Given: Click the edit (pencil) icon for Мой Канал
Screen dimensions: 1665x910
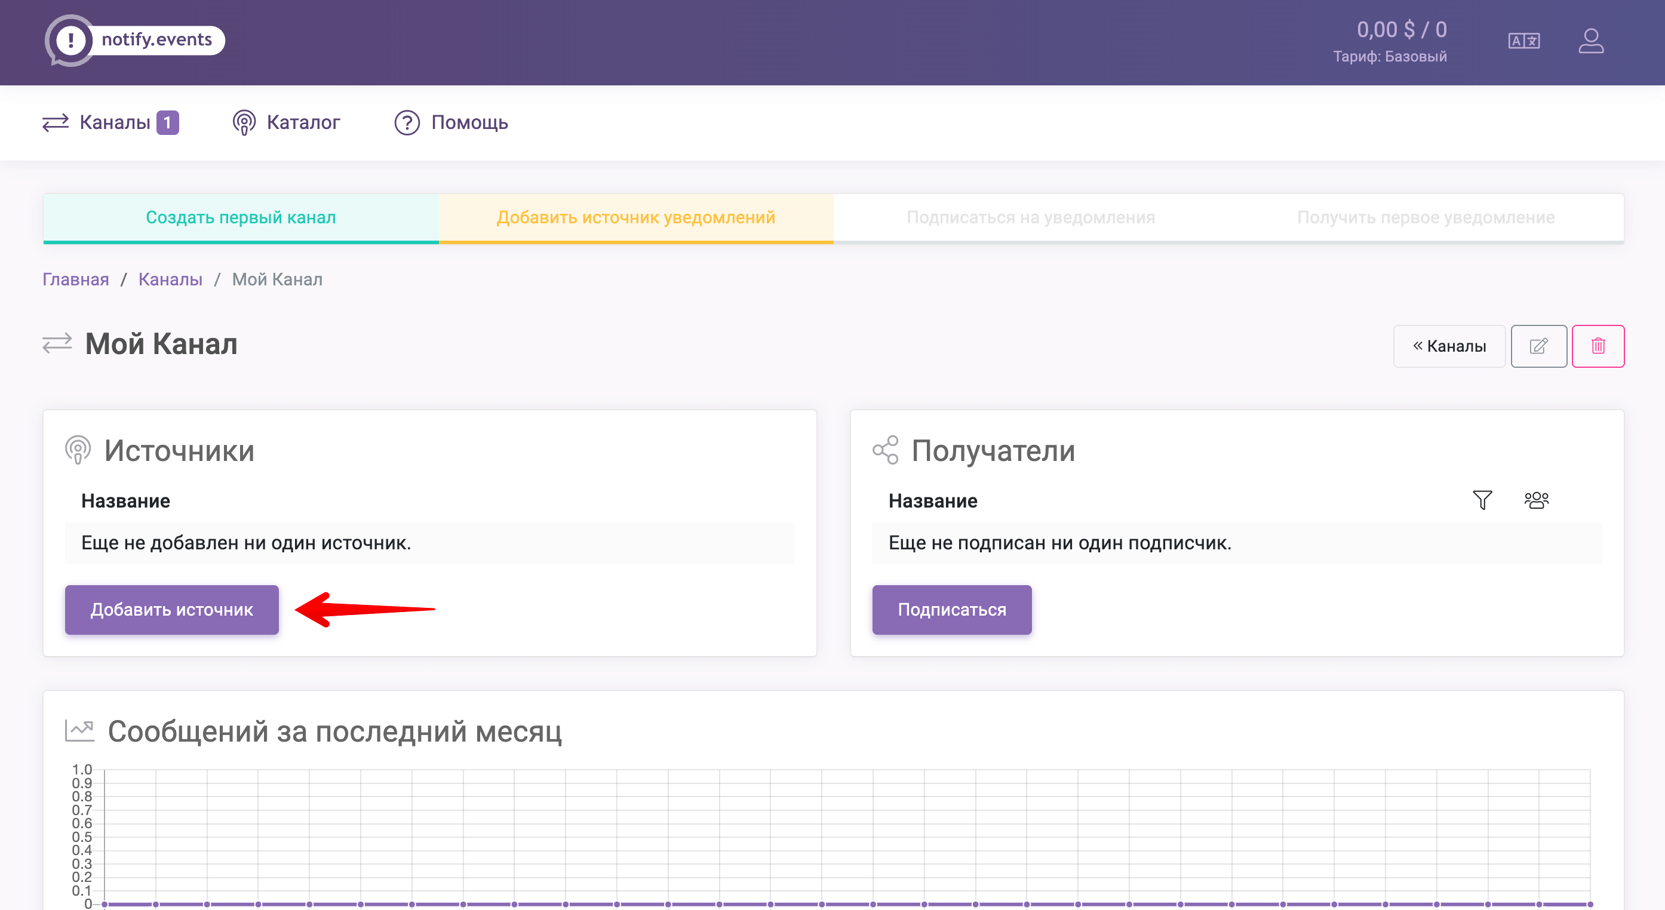Looking at the screenshot, I should coord(1538,345).
